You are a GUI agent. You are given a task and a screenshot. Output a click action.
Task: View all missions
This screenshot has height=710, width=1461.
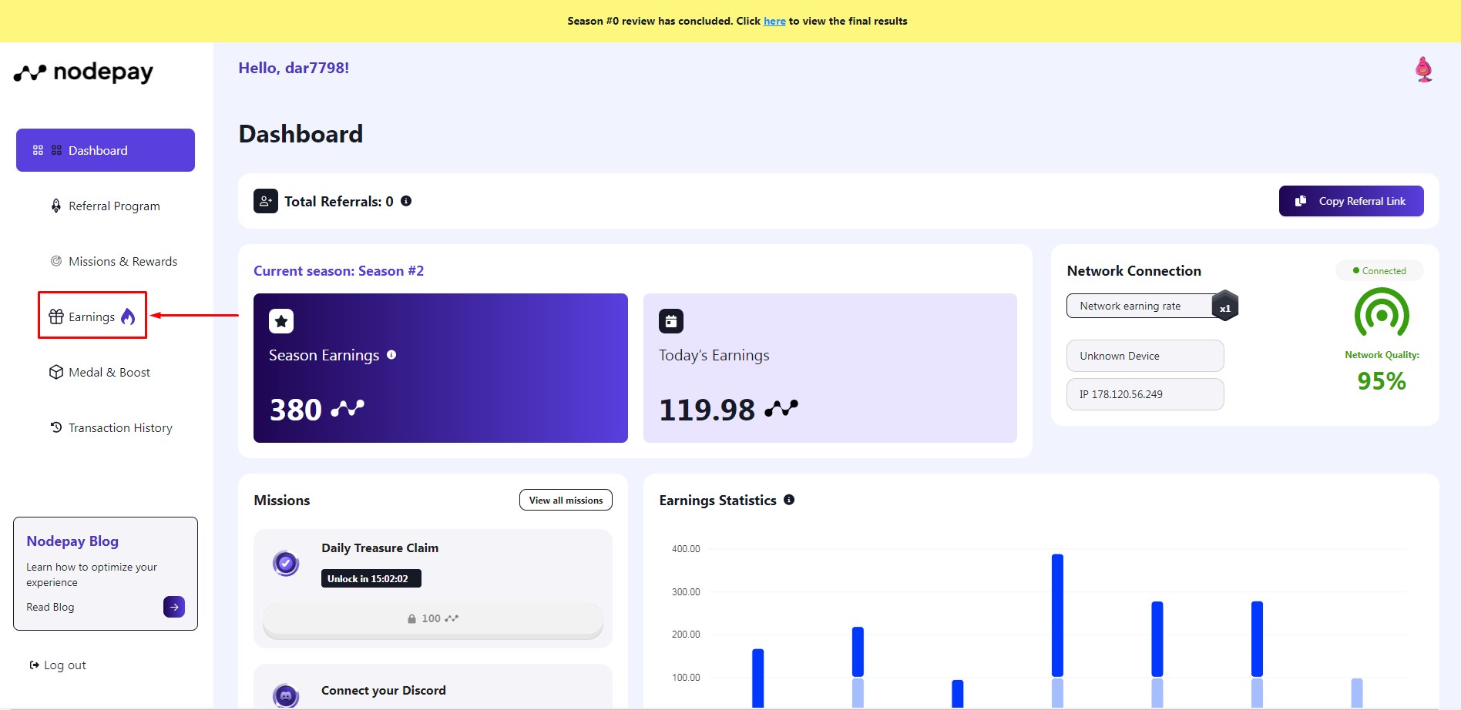click(566, 500)
